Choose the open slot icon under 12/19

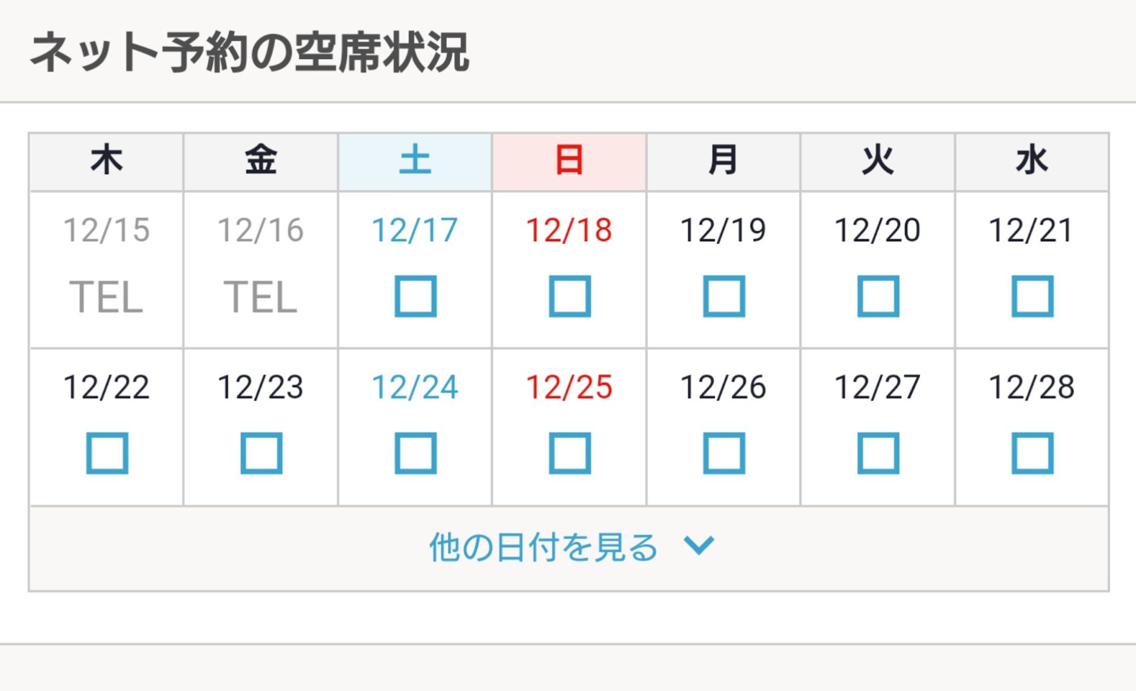[x=724, y=296]
